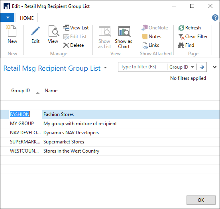Click the OK button
This screenshot has width=220, height=209.
pyautogui.click(x=201, y=200)
